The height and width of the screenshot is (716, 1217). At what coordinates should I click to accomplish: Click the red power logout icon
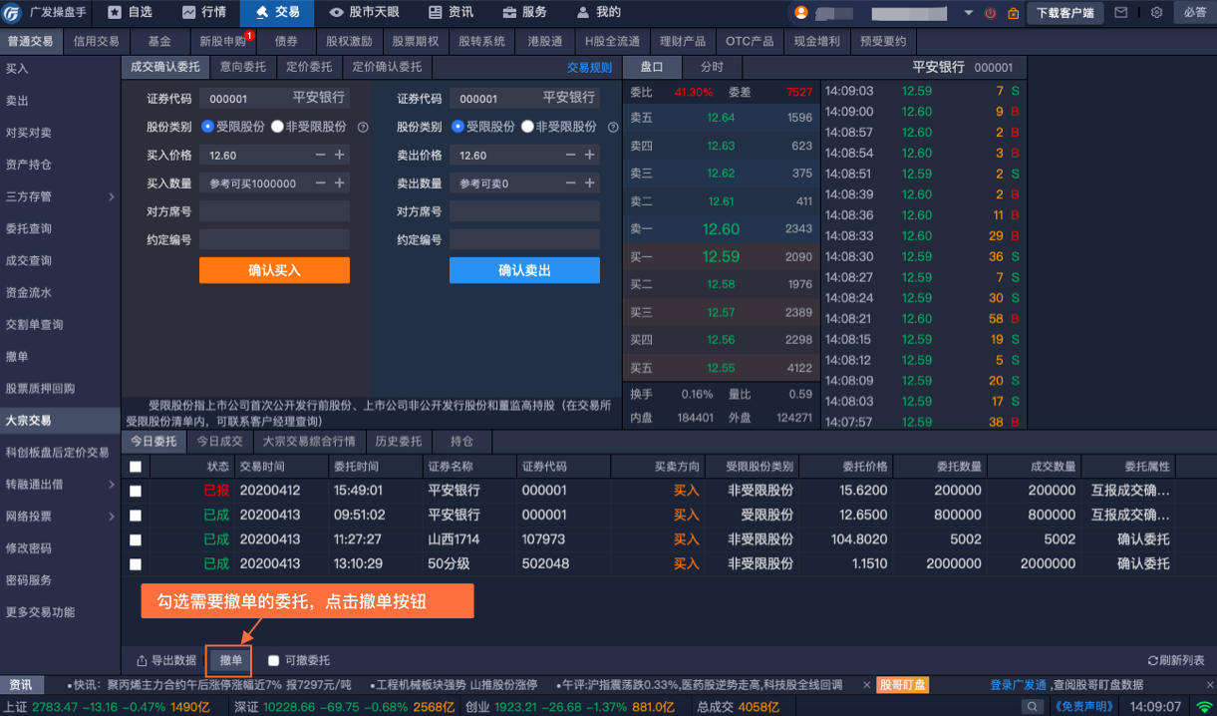pos(990,13)
